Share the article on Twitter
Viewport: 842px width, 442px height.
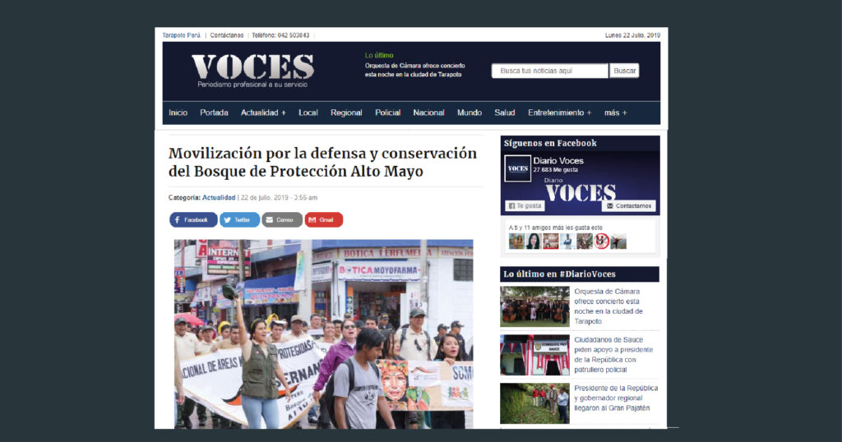point(239,220)
